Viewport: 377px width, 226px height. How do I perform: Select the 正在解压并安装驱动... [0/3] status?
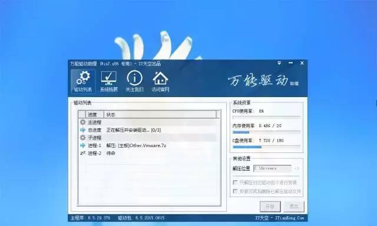pyautogui.click(x=134, y=130)
